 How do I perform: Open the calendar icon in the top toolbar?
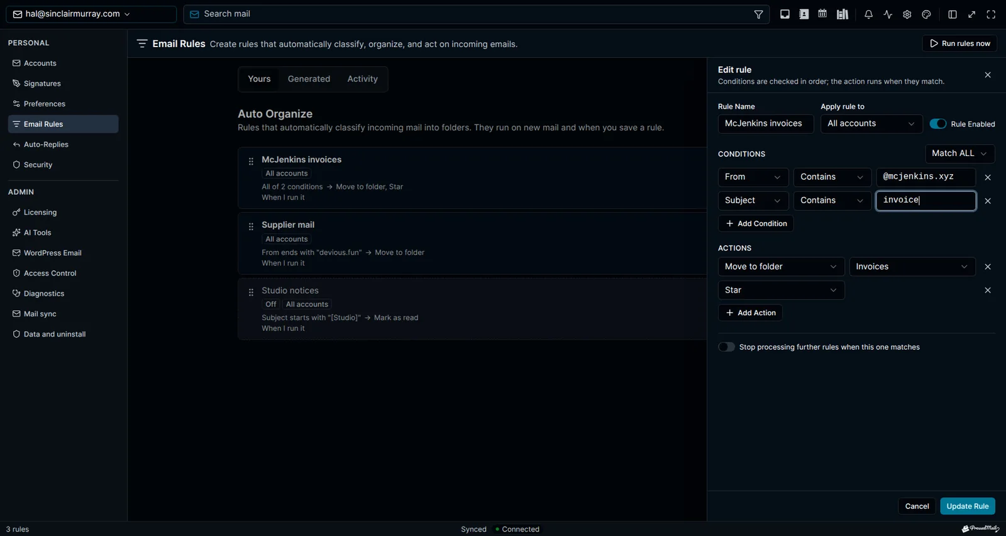point(822,14)
